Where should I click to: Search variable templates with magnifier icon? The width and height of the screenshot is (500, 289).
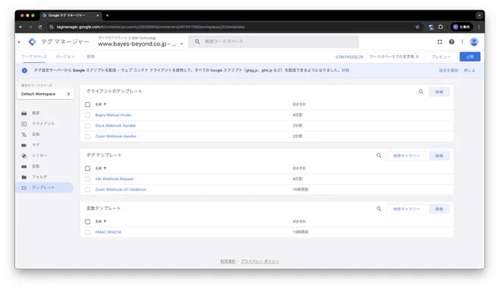click(379, 209)
